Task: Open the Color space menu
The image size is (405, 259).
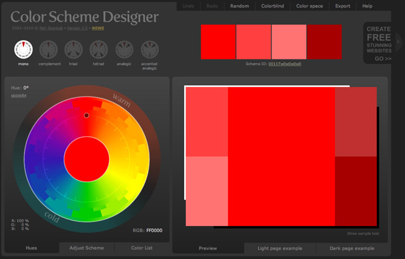Action: tap(309, 6)
